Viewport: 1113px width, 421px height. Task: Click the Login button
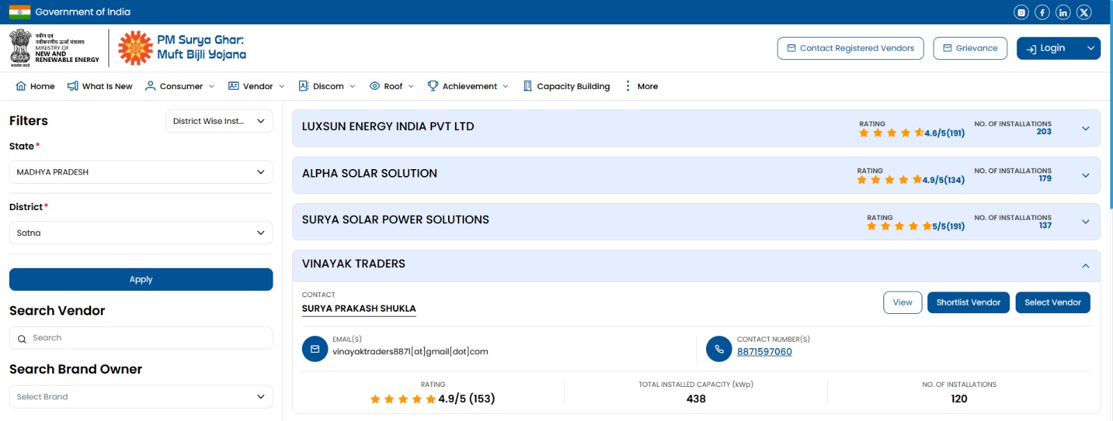[1046, 48]
